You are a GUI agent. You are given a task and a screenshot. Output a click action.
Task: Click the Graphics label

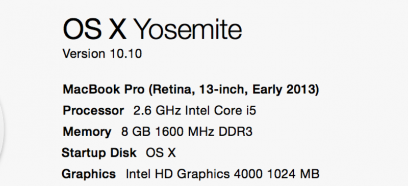click(89, 174)
